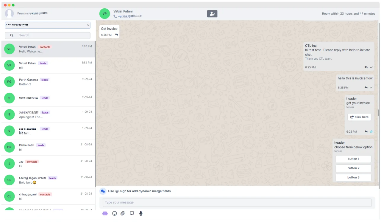This screenshot has height=222, width=381.
Task: Click the assign contact icon in header
Action: click(x=212, y=14)
